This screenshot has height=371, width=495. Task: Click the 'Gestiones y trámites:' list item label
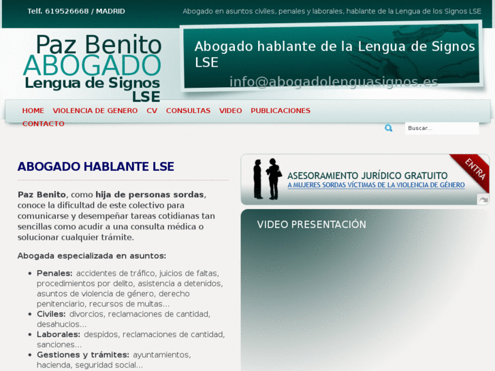(x=83, y=355)
